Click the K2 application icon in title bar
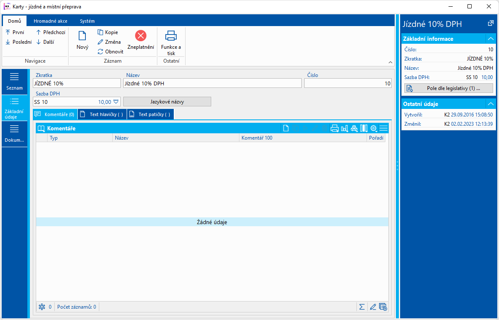This screenshot has width=499, height=320. (x=7, y=6)
